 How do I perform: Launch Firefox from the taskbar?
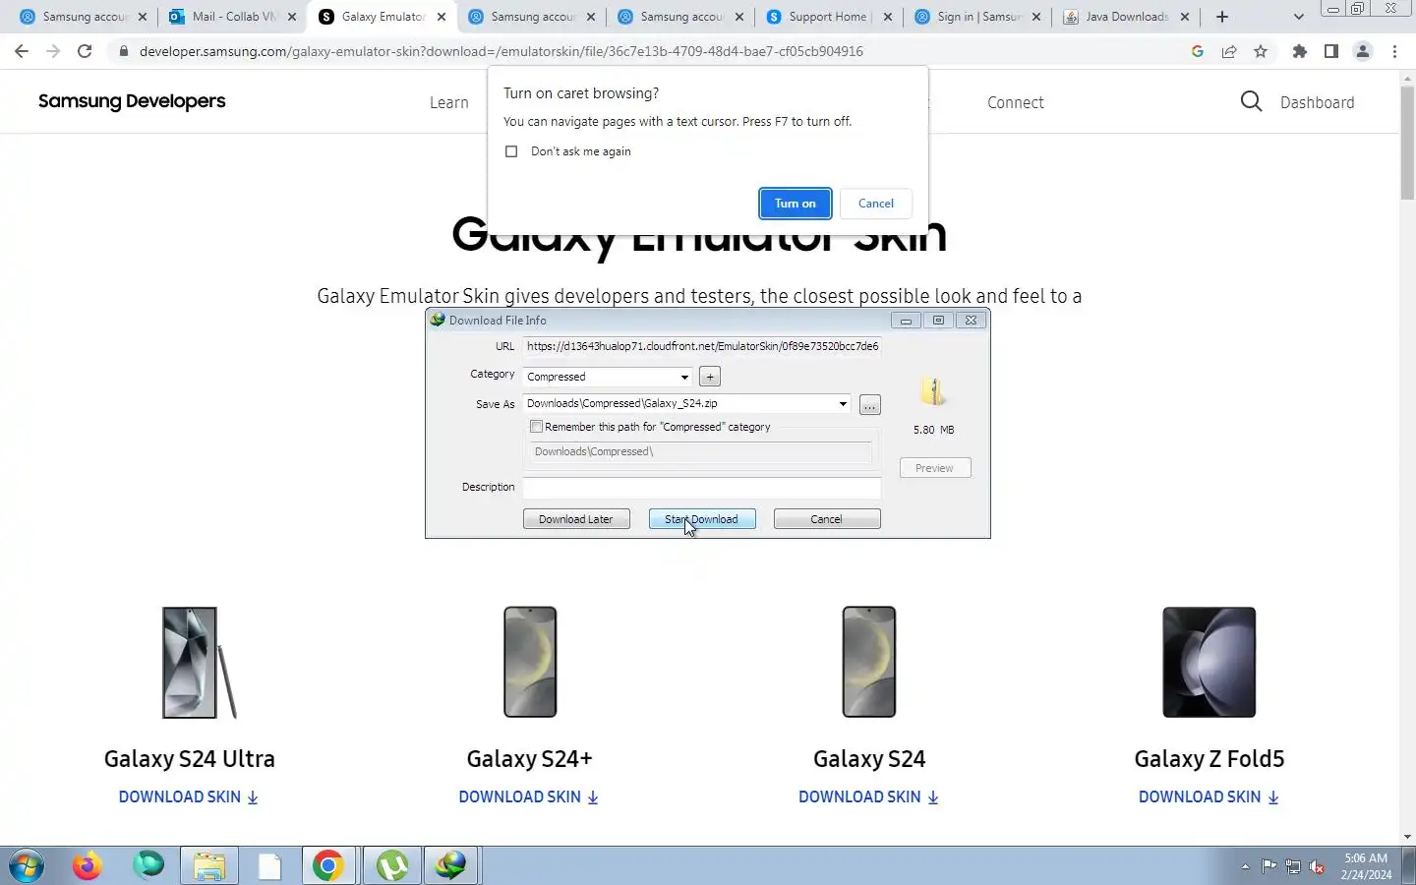[88, 866]
